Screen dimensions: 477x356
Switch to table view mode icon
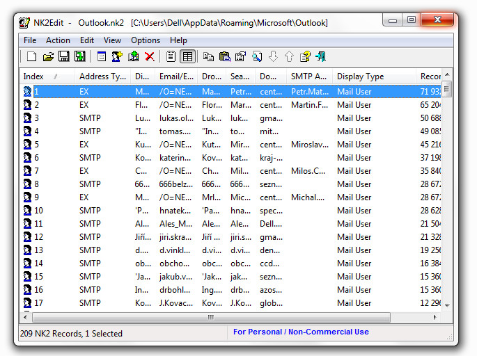(x=187, y=56)
